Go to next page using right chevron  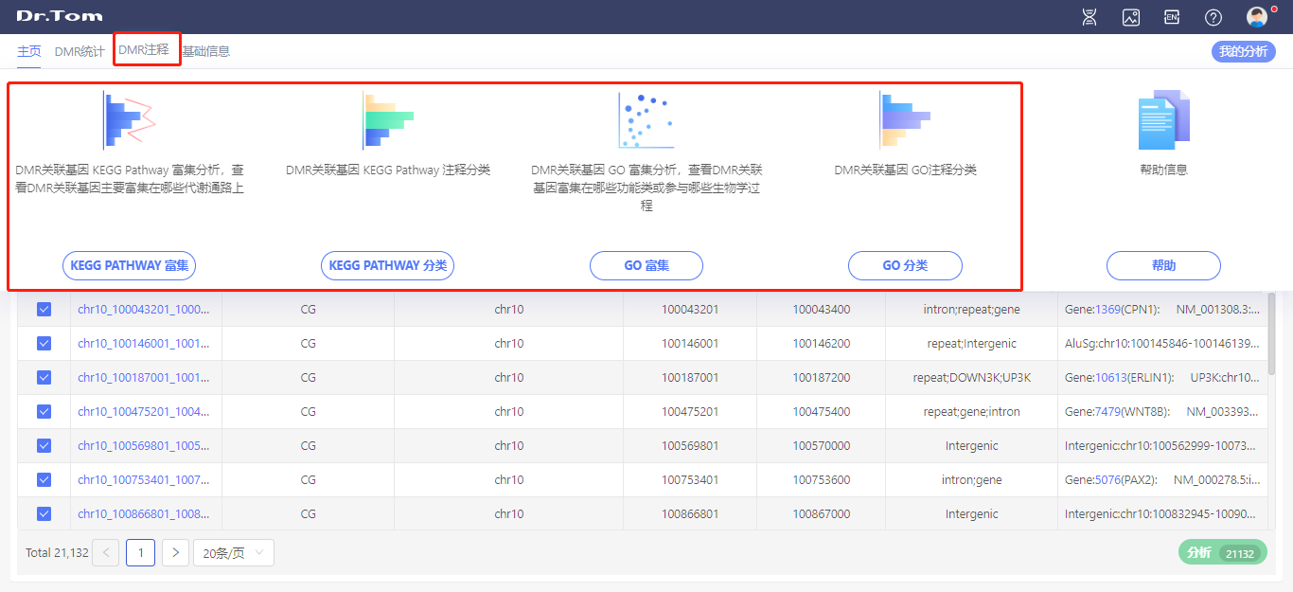click(x=175, y=553)
